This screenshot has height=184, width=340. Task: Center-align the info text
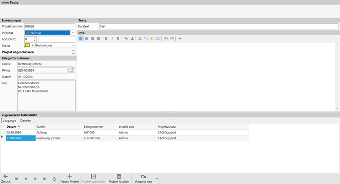tap(87, 38)
